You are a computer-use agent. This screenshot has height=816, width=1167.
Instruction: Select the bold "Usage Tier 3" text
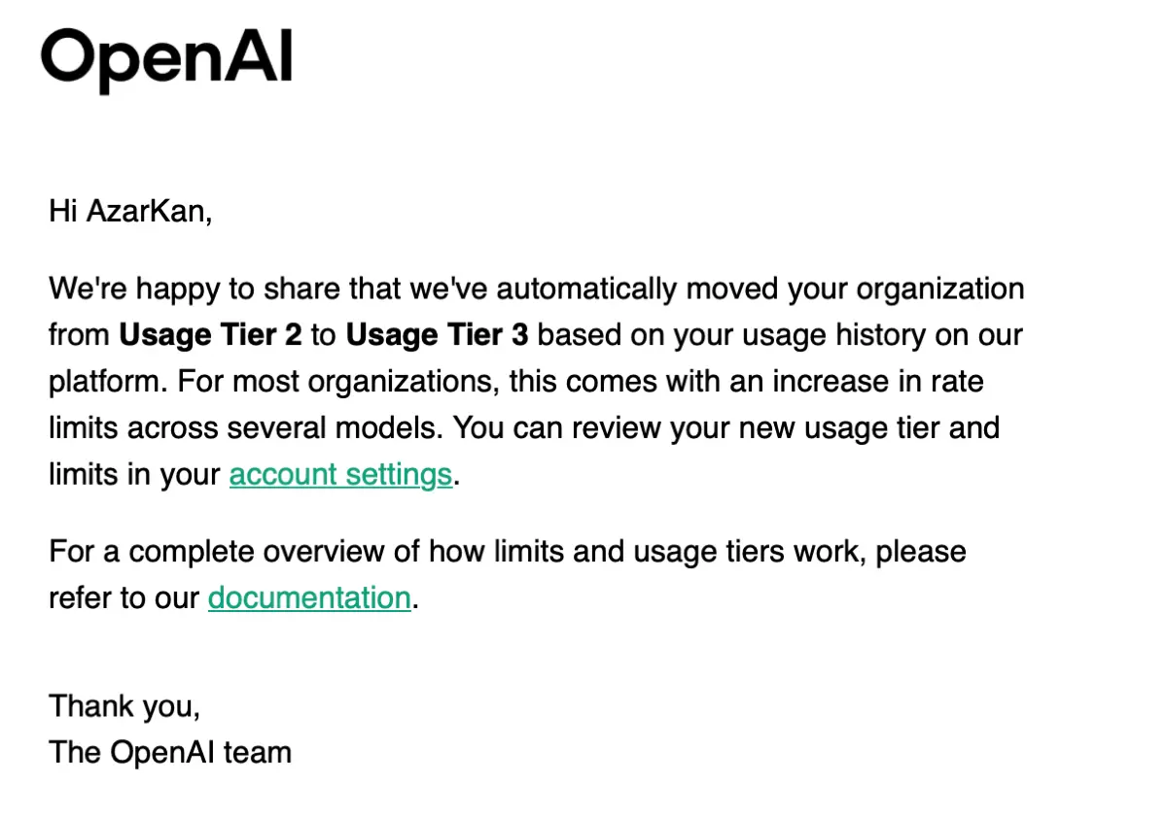438,335
